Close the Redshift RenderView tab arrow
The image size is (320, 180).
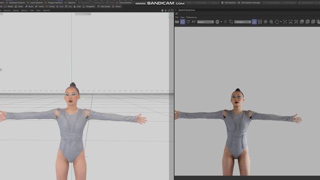coord(176,10)
